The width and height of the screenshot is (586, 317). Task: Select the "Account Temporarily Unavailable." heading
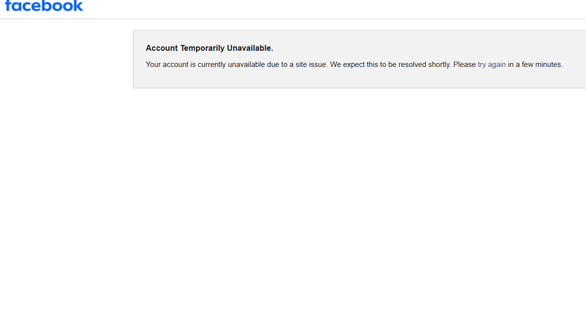[209, 48]
